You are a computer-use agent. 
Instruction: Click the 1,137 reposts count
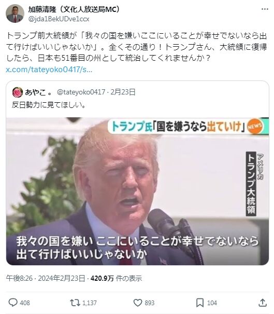89,303
